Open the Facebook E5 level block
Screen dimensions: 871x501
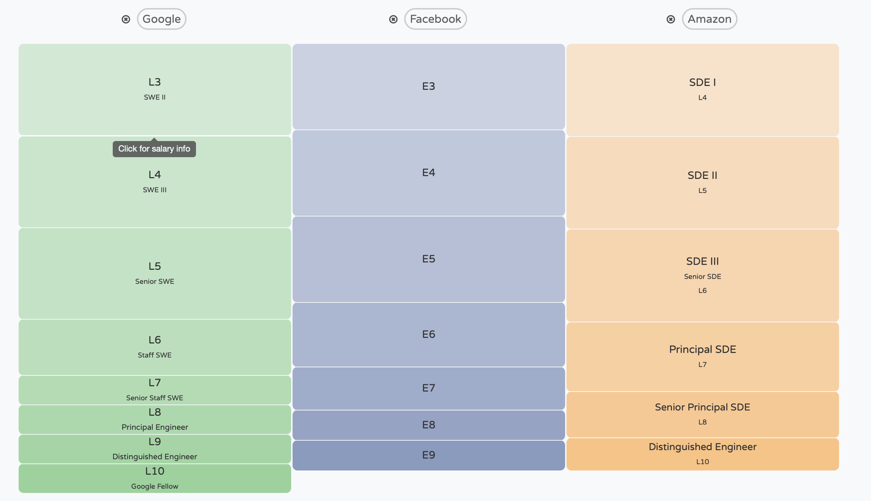[428, 259]
